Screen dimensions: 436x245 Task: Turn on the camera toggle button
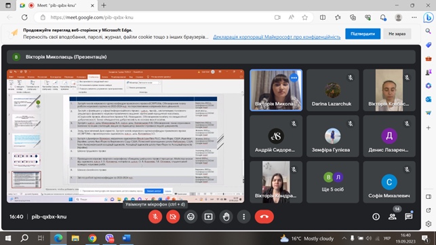tap(173, 216)
